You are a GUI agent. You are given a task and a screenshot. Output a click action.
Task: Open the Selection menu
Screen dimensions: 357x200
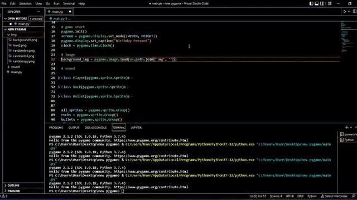(x=25, y=4)
